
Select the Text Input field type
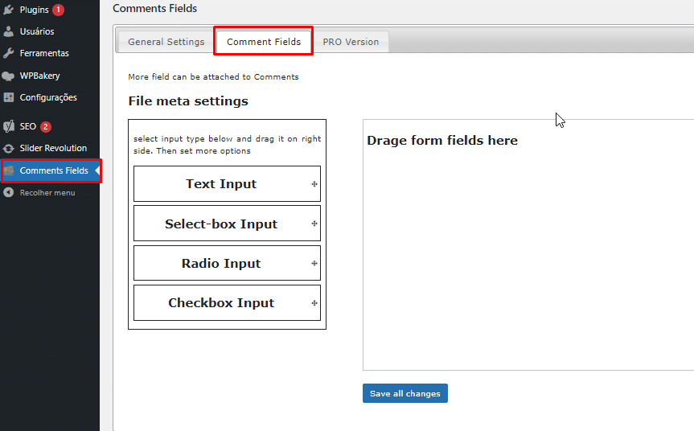(x=227, y=183)
